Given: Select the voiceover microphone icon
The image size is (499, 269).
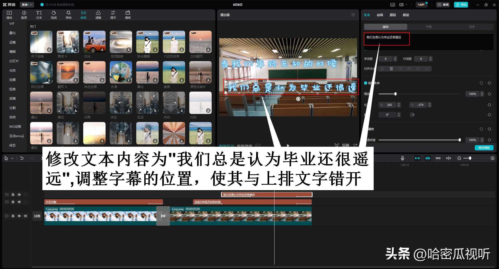Looking at the screenshot, I should [403, 158].
